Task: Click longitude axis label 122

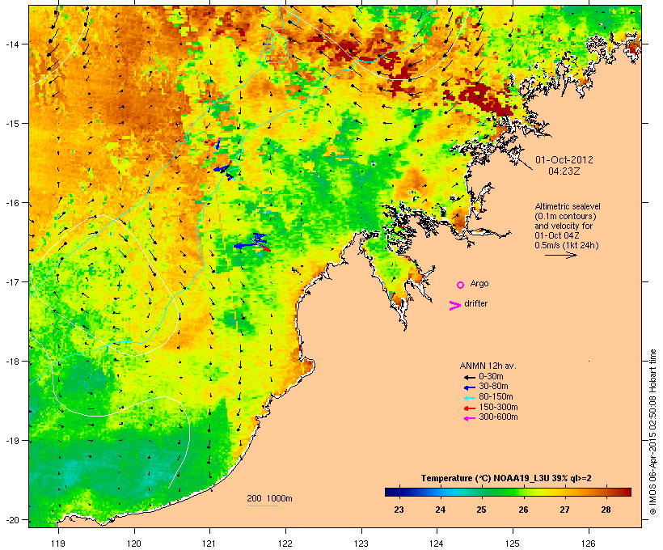Action: pyautogui.click(x=285, y=544)
